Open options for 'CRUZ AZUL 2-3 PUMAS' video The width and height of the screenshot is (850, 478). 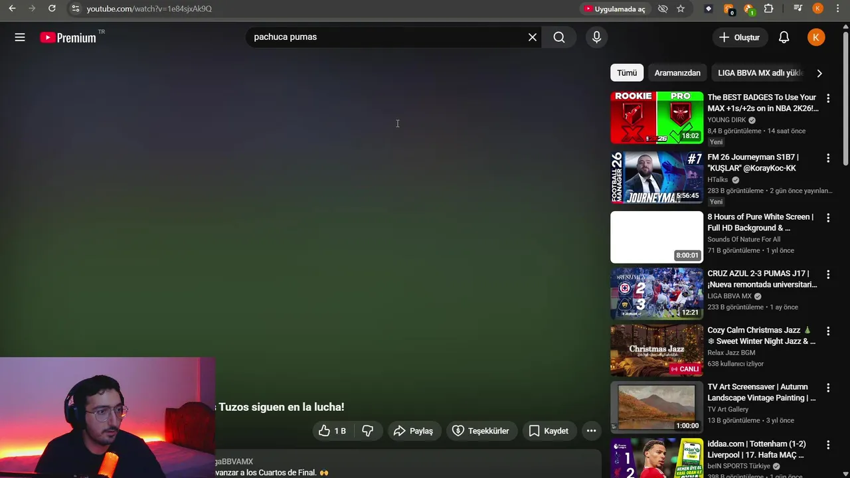pos(827,274)
